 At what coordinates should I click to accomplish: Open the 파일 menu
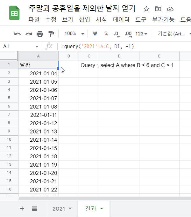click(x=34, y=20)
